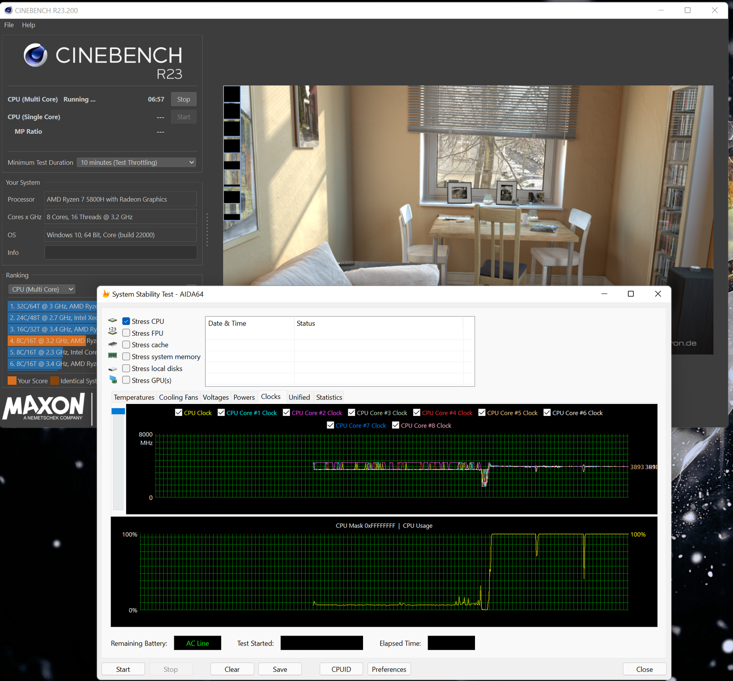Viewport: 733px width, 681px height.
Task: Uncheck CPU Core #4 Clock checkbox
Action: pos(417,413)
